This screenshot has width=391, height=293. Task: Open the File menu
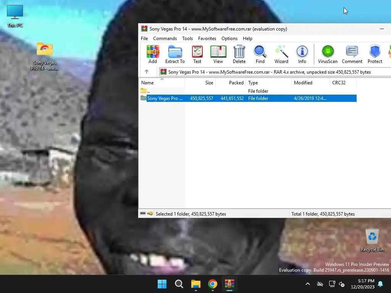click(x=144, y=39)
